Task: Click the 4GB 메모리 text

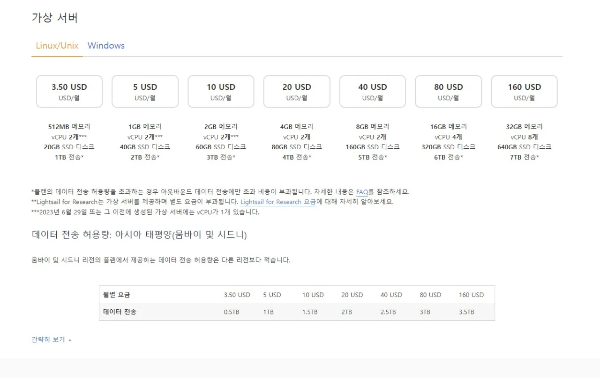Action: [297, 126]
